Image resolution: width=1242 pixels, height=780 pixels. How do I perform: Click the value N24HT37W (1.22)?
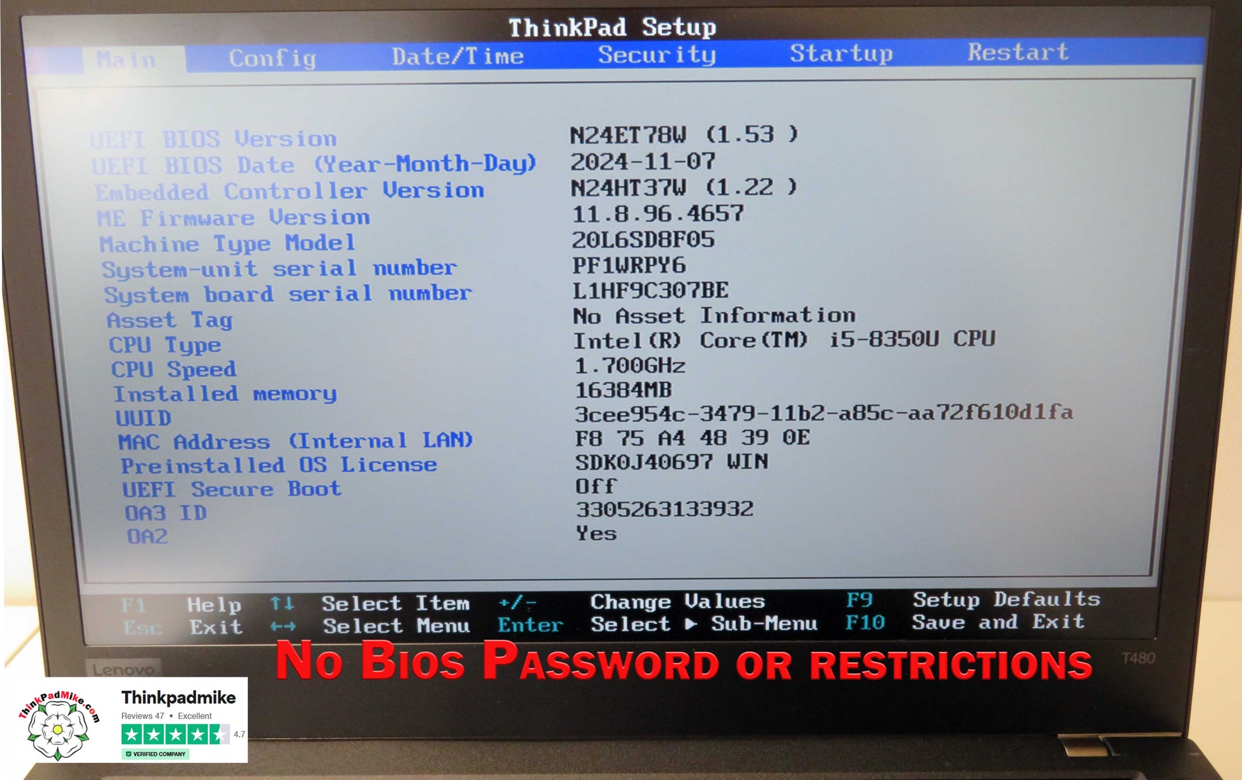click(x=684, y=188)
